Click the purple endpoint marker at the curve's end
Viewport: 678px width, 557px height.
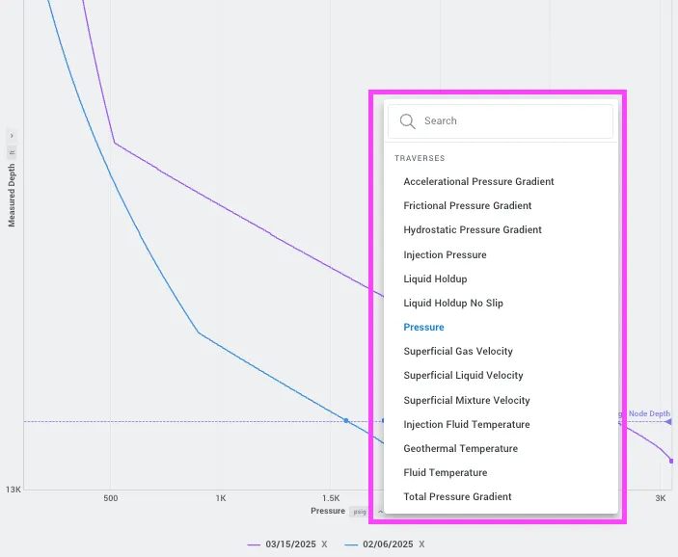(671, 461)
